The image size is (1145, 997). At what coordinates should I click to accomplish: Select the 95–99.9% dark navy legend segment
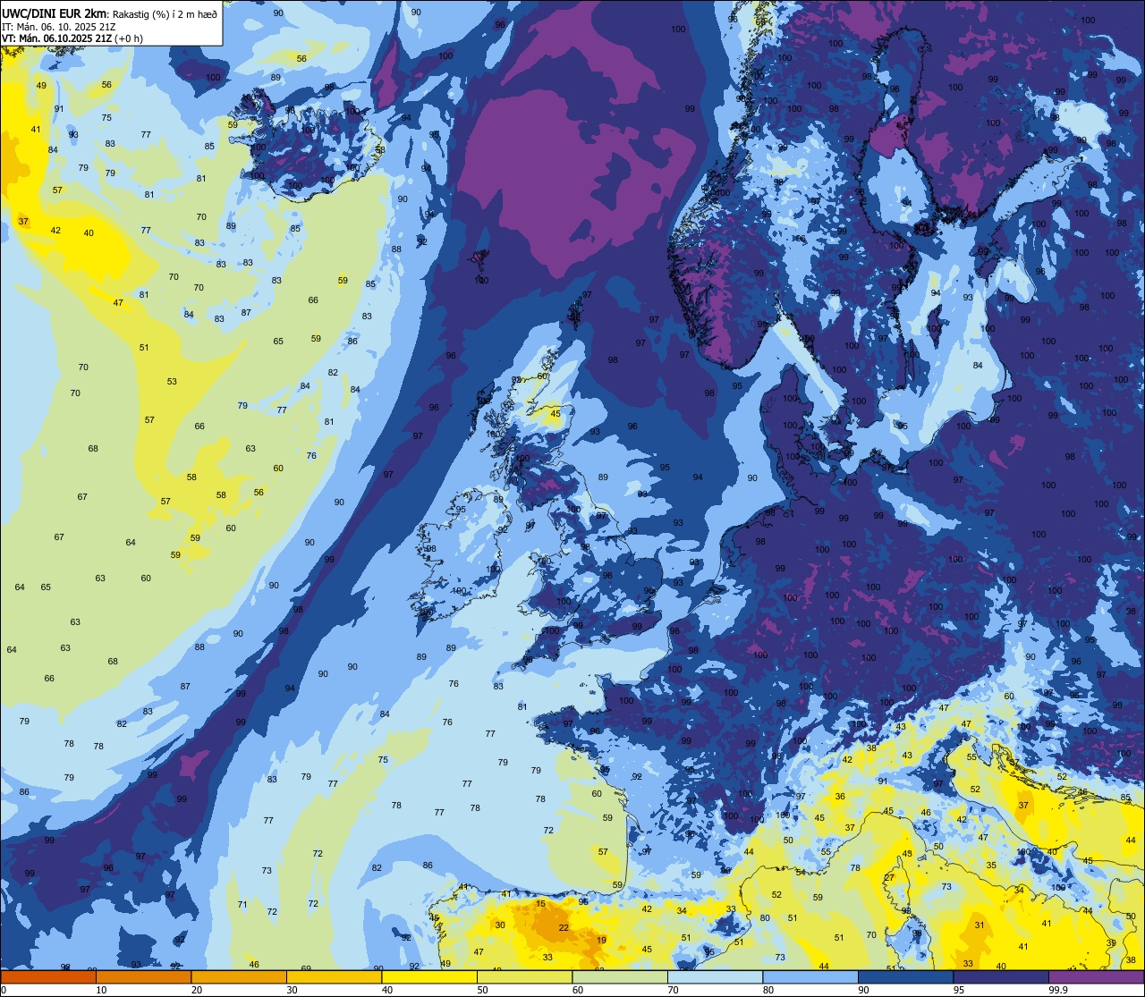[x=1001, y=976]
